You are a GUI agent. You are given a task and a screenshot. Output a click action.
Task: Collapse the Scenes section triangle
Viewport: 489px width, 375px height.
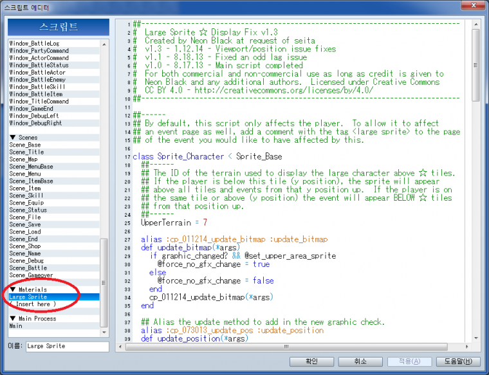click(x=13, y=138)
